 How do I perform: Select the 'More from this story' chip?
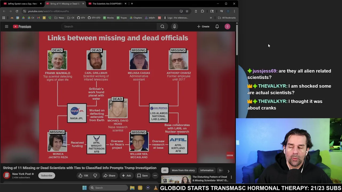coord(183,170)
